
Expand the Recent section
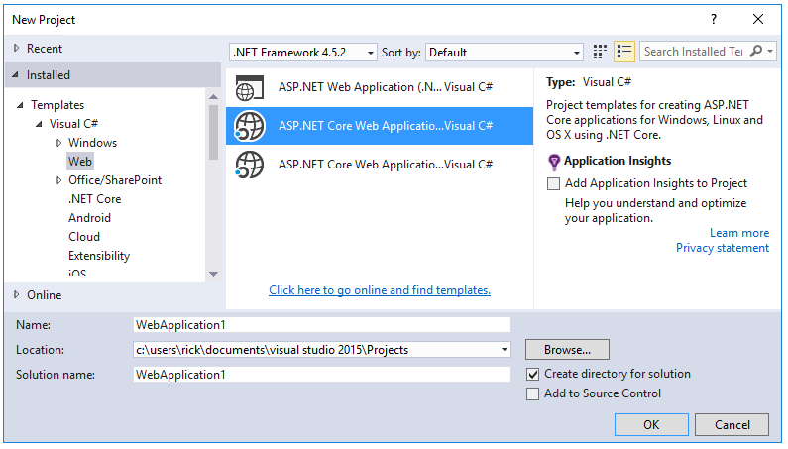[17, 49]
